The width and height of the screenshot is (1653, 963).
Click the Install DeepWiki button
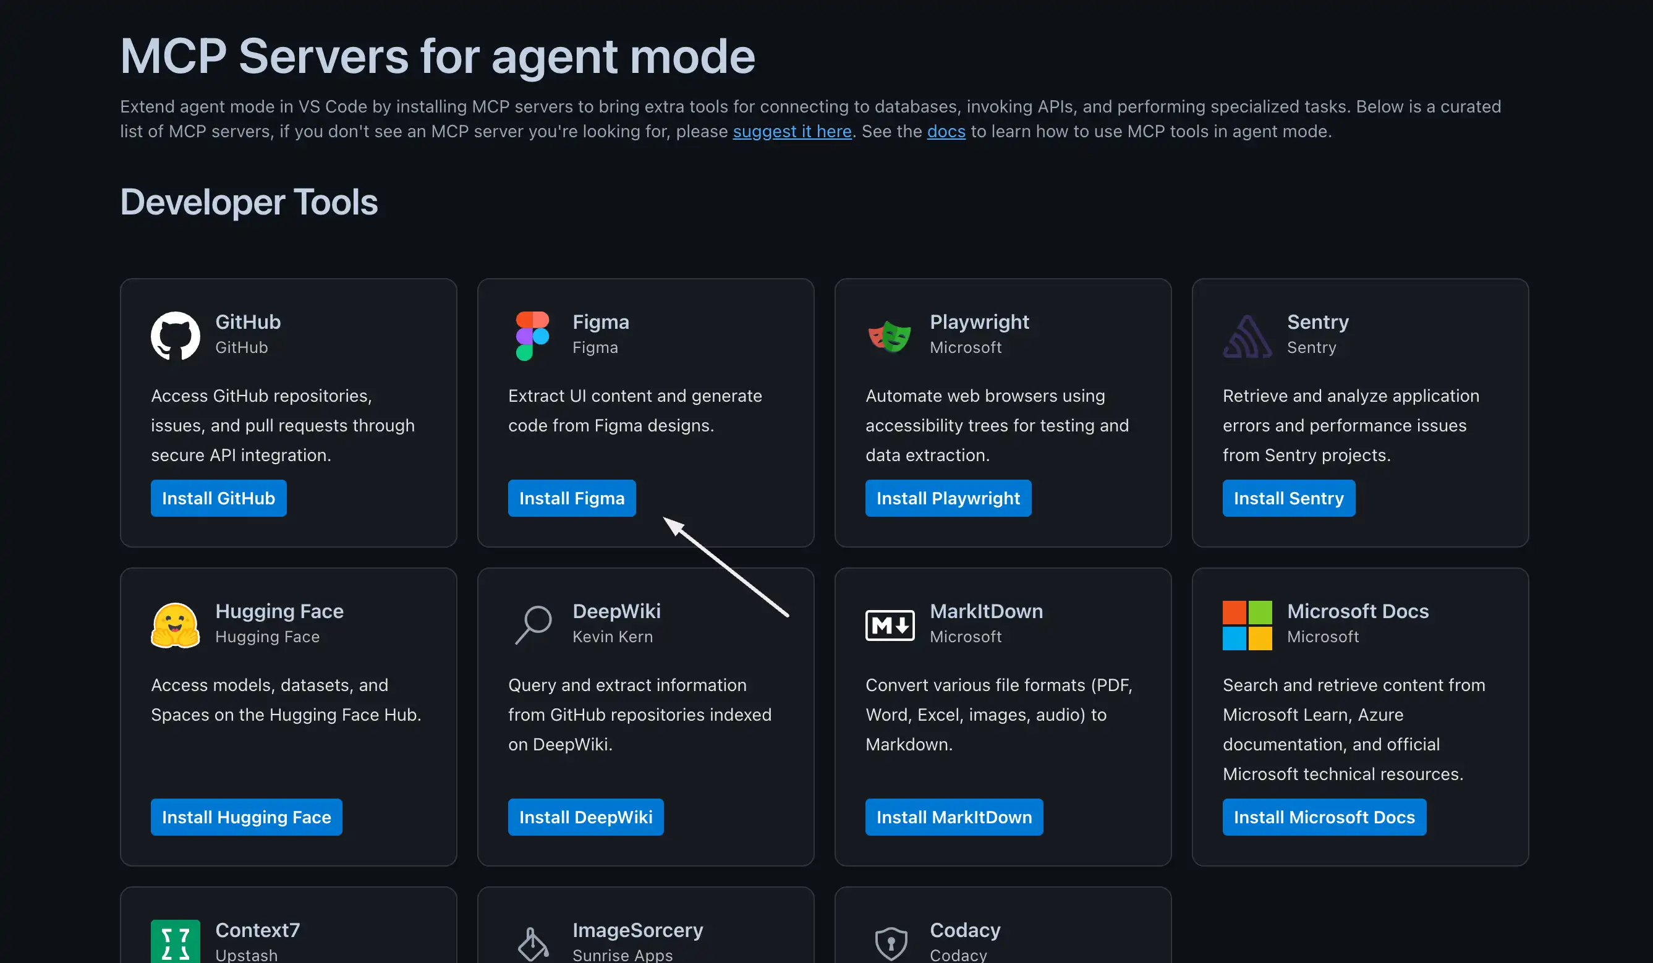click(x=585, y=817)
